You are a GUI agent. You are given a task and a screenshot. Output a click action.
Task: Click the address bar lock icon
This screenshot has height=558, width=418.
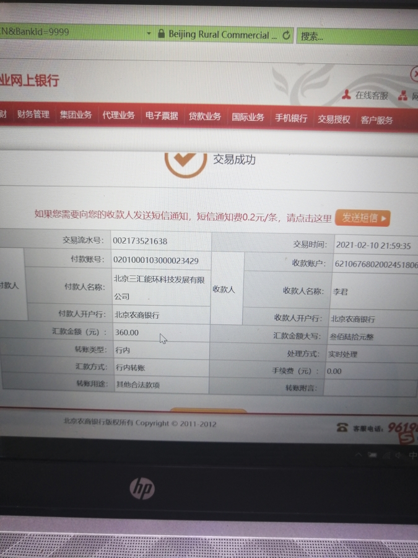(x=162, y=33)
